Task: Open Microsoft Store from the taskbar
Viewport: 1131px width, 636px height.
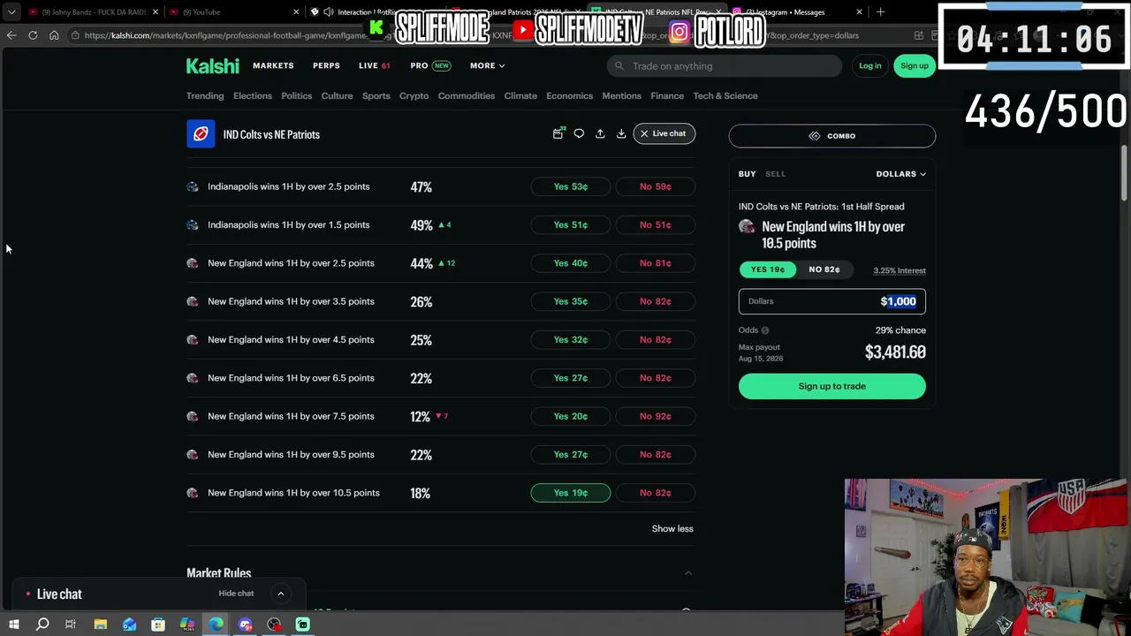Action: (x=158, y=625)
